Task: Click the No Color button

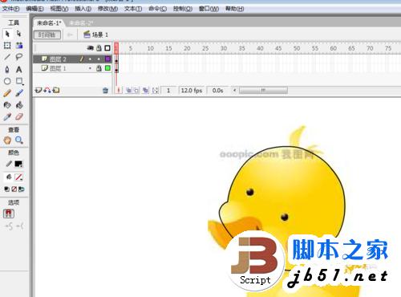Action: pos(14,189)
